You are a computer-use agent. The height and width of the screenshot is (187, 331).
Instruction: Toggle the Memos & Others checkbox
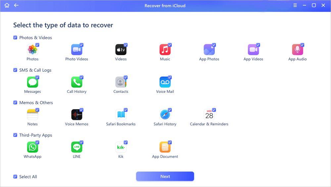coord(15,102)
